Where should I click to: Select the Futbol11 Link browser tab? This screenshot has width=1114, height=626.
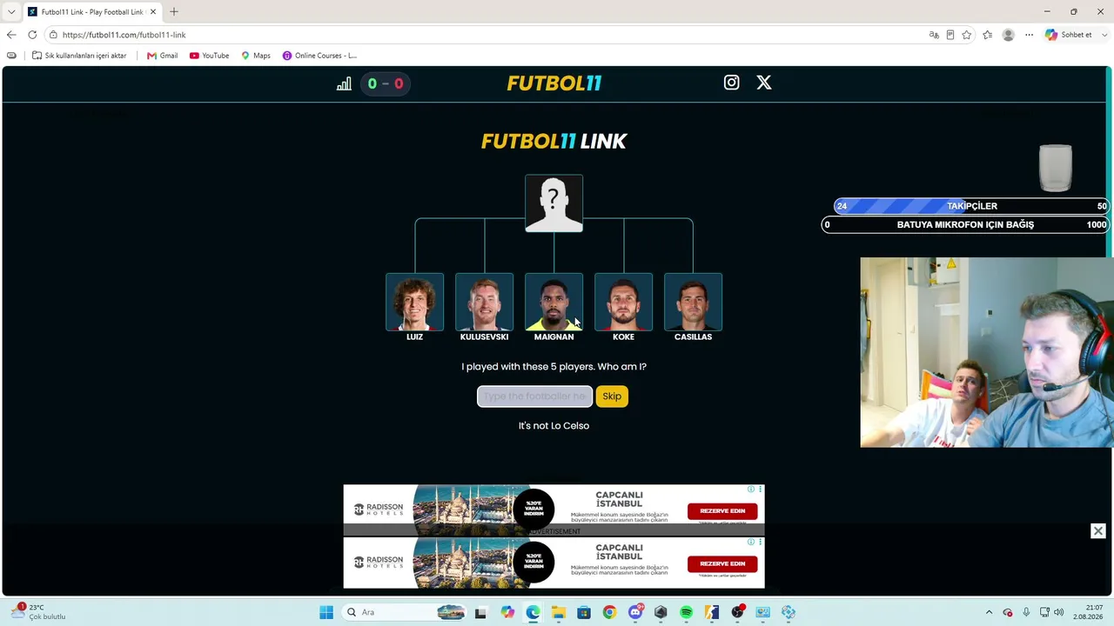(x=92, y=12)
